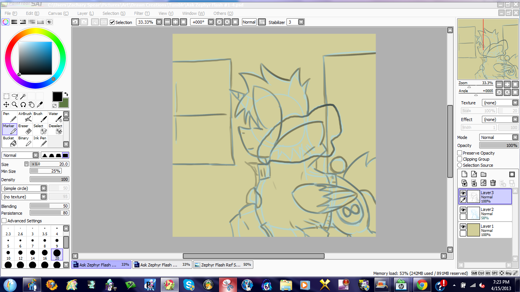Open the File menu
The image size is (520, 292).
(11, 13)
